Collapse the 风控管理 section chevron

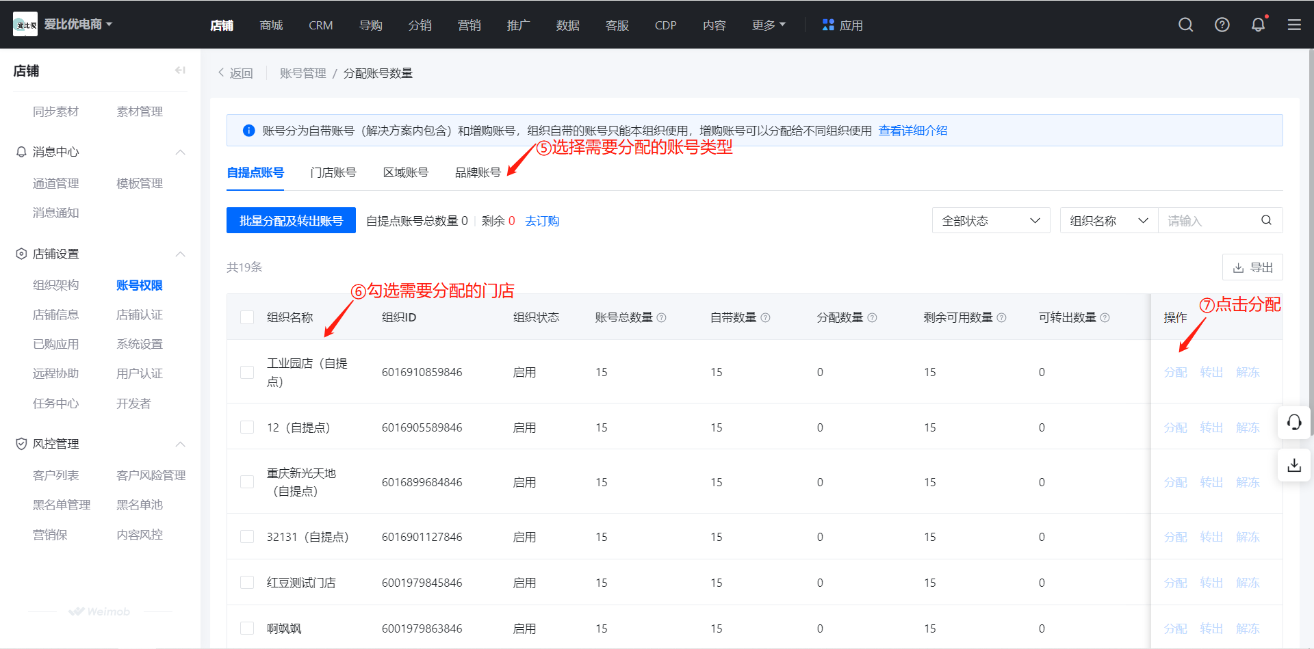coord(181,444)
